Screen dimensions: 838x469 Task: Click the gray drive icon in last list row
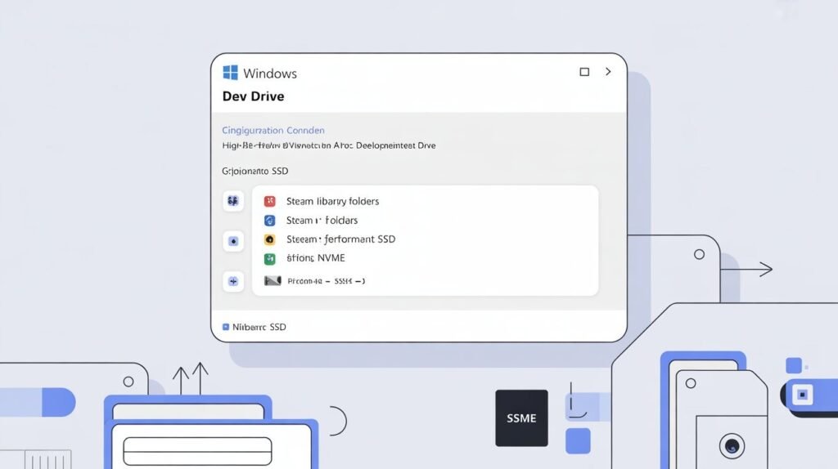[x=273, y=280]
